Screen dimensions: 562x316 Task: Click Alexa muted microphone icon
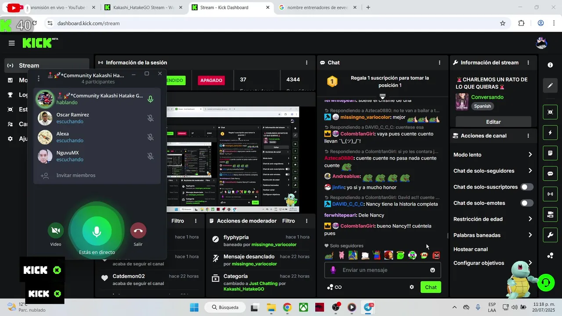click(150, 137)
